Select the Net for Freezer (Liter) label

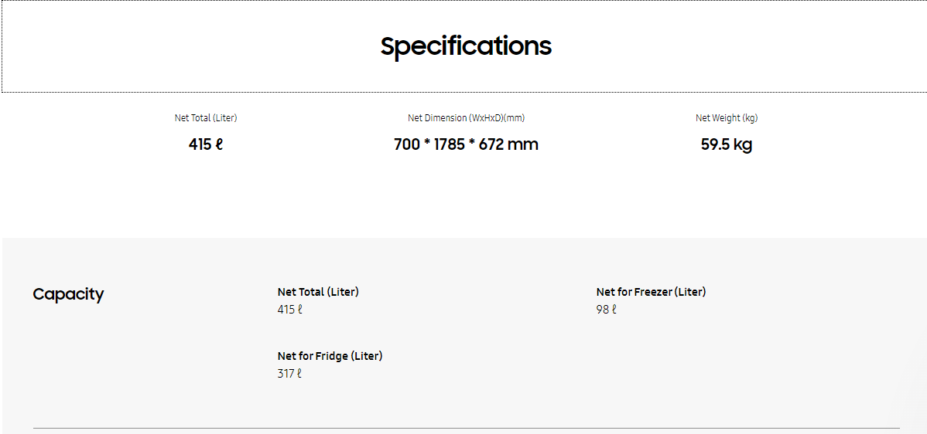(651, 292)
